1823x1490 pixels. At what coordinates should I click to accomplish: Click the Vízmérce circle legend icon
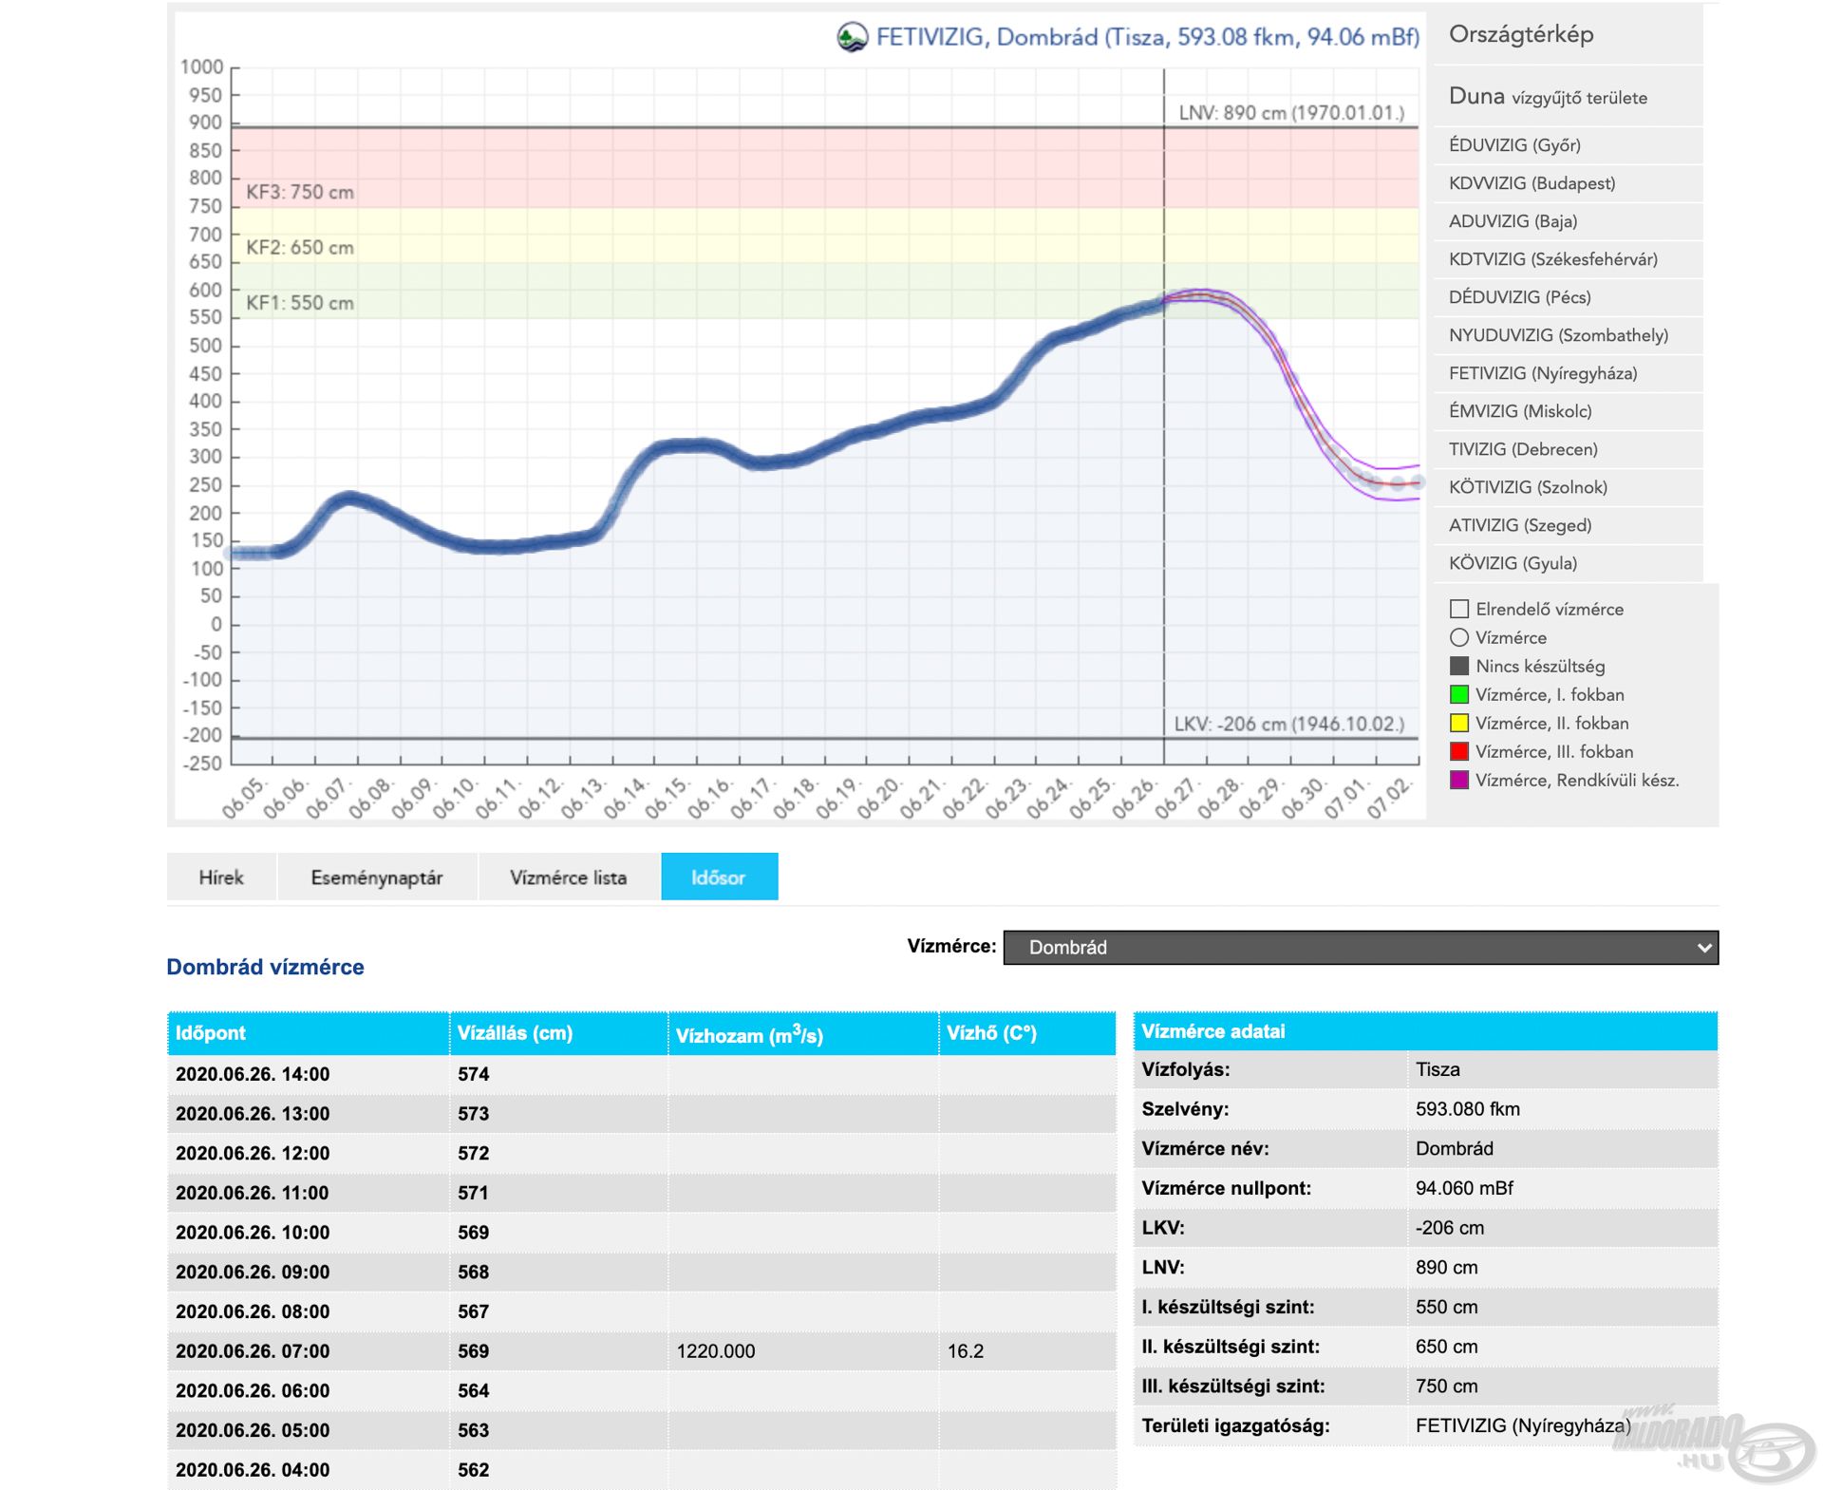[1459, 637]
